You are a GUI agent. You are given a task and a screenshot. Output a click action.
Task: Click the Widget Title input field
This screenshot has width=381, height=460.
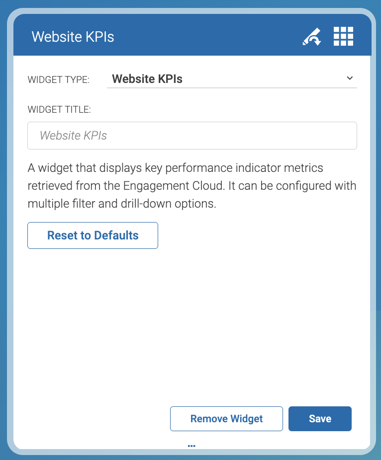click(192, 135)
